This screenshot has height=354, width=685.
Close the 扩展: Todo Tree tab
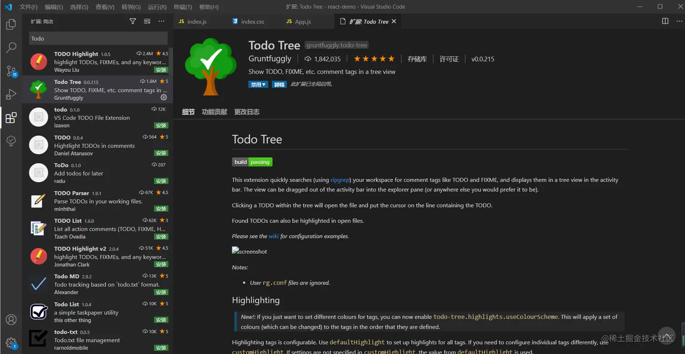tap(394, 21)
